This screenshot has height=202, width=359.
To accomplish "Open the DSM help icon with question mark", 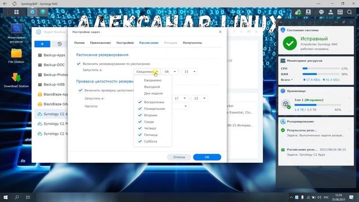I will (x=43, y=12).
